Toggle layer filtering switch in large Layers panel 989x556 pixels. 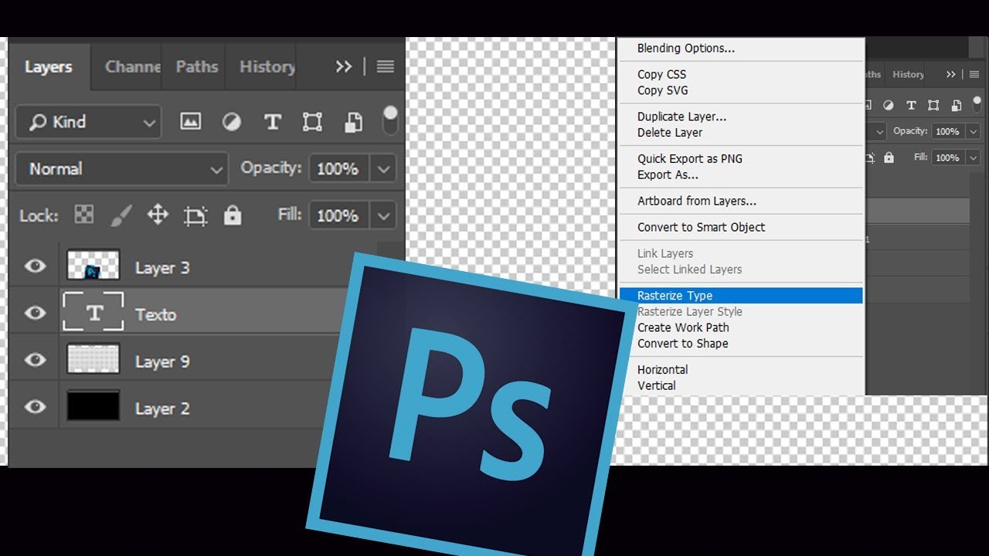(x=390, y=120)
